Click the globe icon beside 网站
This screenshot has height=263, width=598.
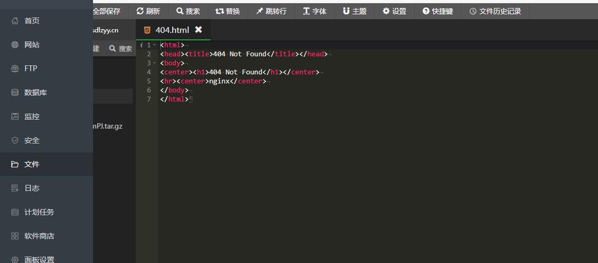coord(15,45)
